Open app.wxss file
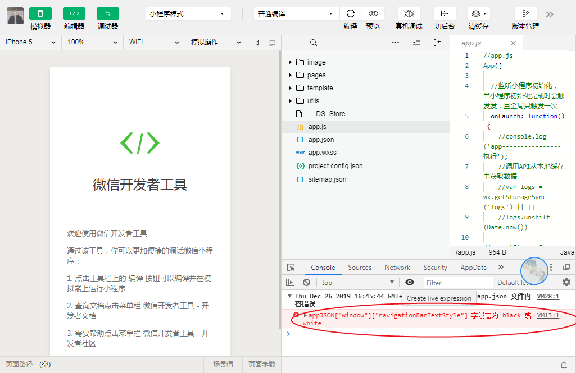The height and width of the screenshot is (373, 576). coord(365,153)
